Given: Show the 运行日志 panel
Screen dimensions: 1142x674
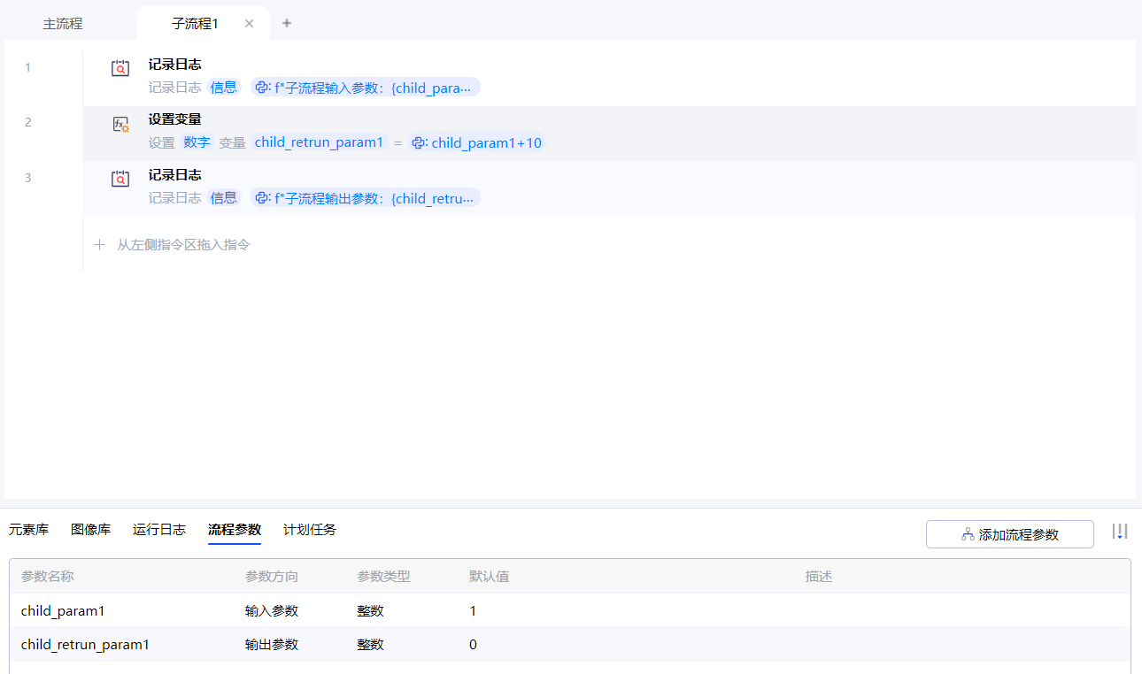Looking at the screenshot, I should coord(159,530).
